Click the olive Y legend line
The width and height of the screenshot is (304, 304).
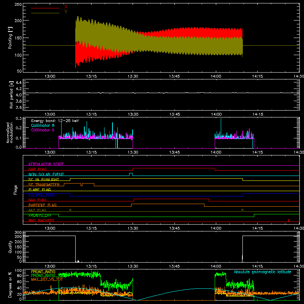45,13
